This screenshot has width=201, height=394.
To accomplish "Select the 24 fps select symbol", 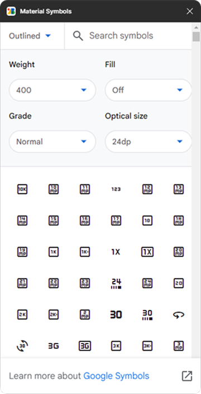I will [116, 283].
